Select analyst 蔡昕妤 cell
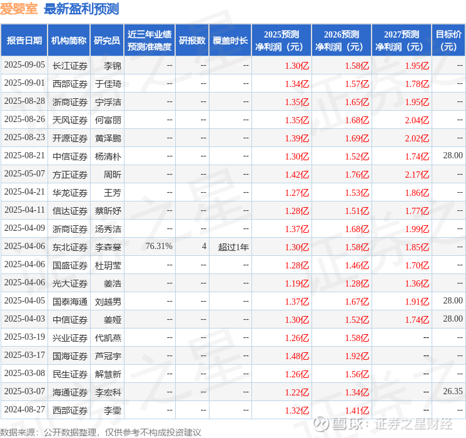Image resolution: width=466 pixels, height=438 pixels. 108,211
